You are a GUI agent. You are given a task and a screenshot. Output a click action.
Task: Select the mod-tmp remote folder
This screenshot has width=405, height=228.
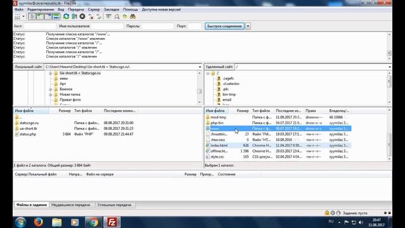(x=218, y=117)
